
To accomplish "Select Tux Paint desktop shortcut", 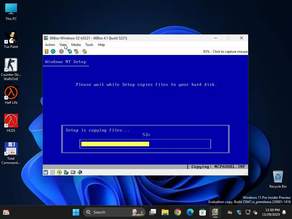I will pos(11,40).
